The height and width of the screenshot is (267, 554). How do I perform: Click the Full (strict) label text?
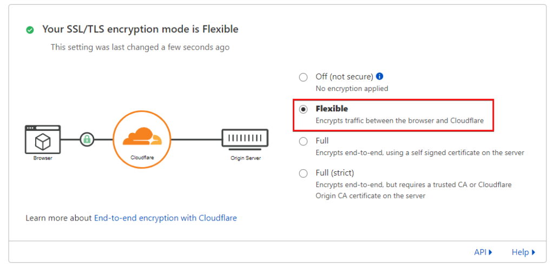coord(335,173)
